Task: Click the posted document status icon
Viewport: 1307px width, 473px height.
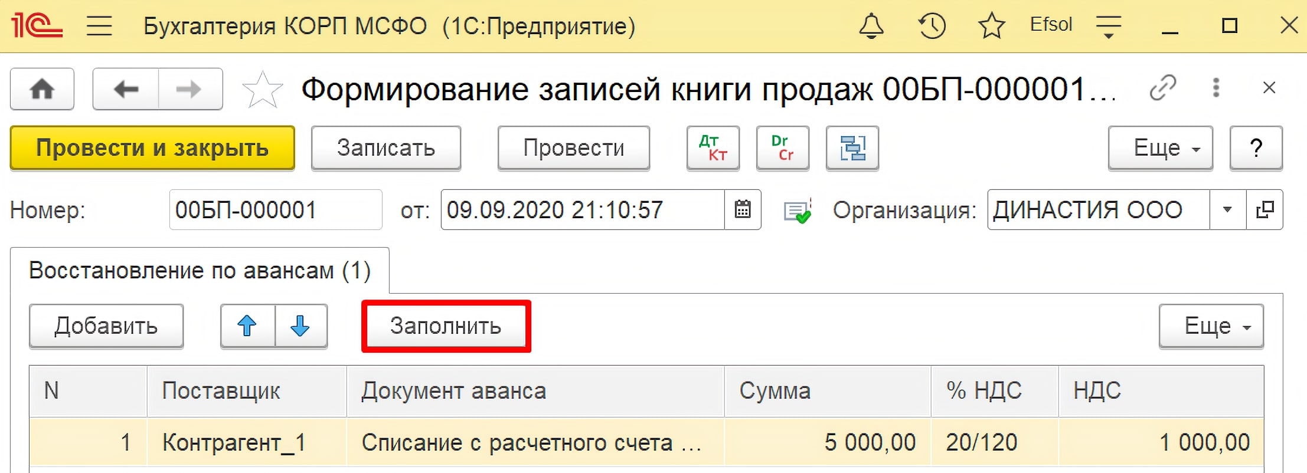Action: pyautogui.click(x=798, y=211)
